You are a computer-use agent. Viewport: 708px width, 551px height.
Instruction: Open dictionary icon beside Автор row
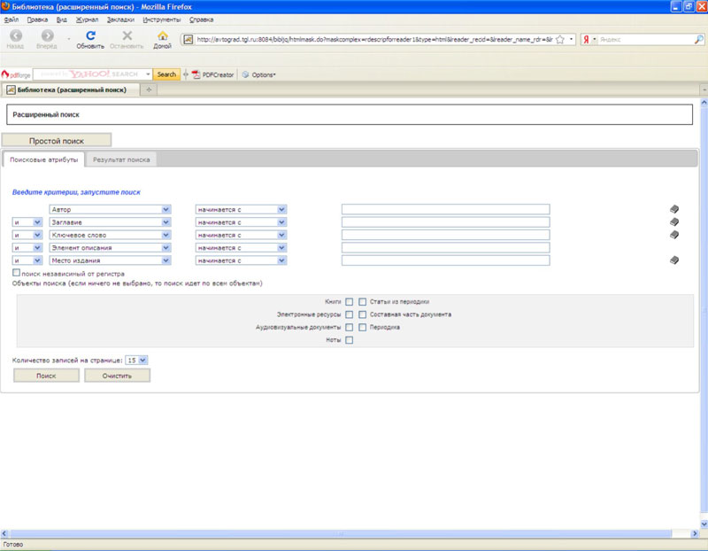point(674,209)
